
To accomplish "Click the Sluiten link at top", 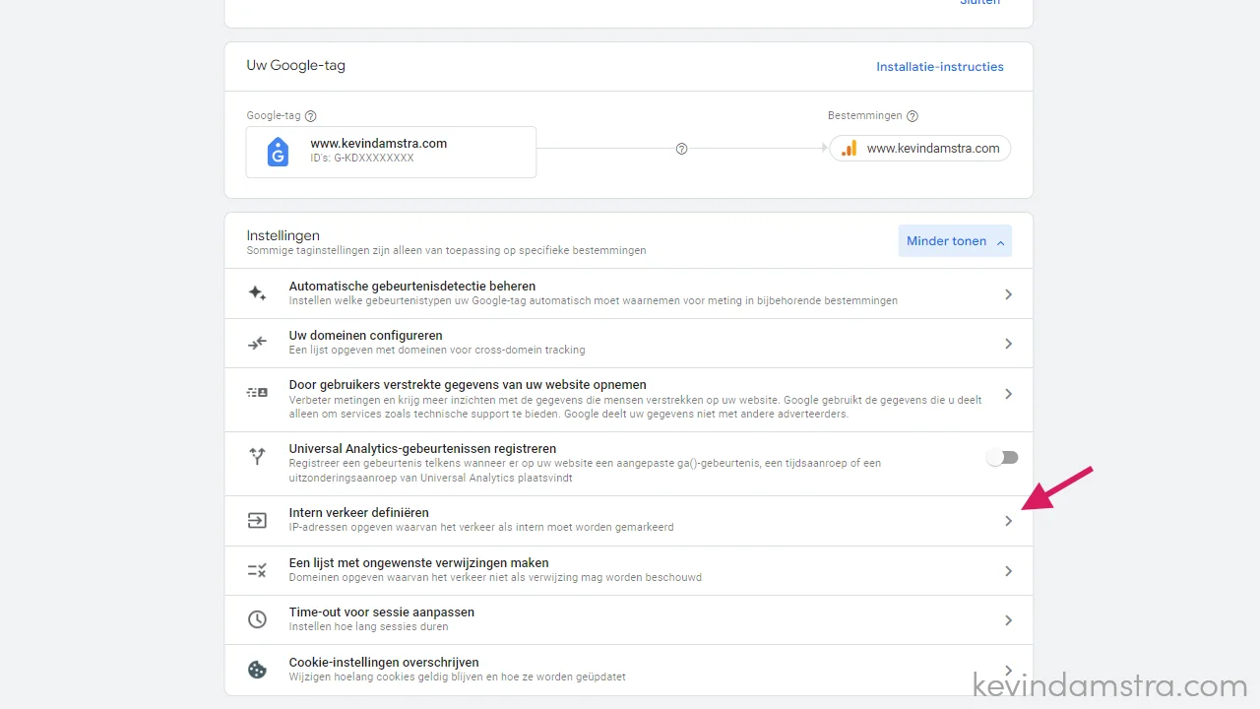I will point(981,3).
